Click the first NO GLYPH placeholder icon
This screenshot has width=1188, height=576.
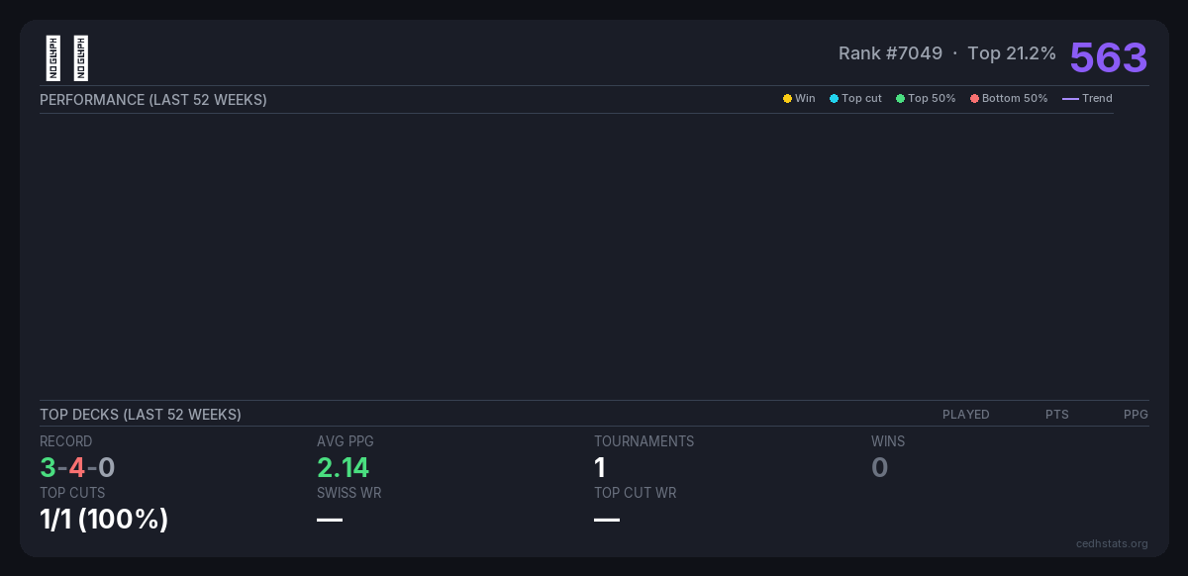(x=53, y=58)
